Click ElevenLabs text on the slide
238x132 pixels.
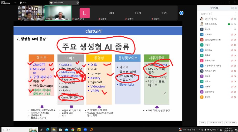coord(127,85)
